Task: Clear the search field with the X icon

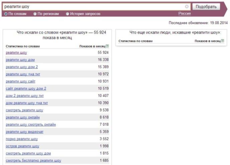Action: tap(187, 7)
